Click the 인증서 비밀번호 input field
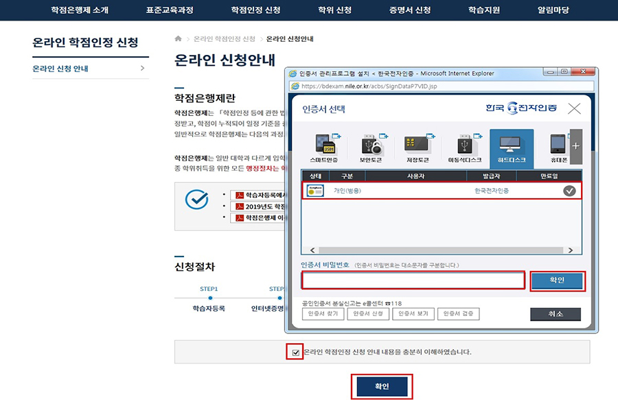The image size is (618, 400). click(x=413, y=280)
